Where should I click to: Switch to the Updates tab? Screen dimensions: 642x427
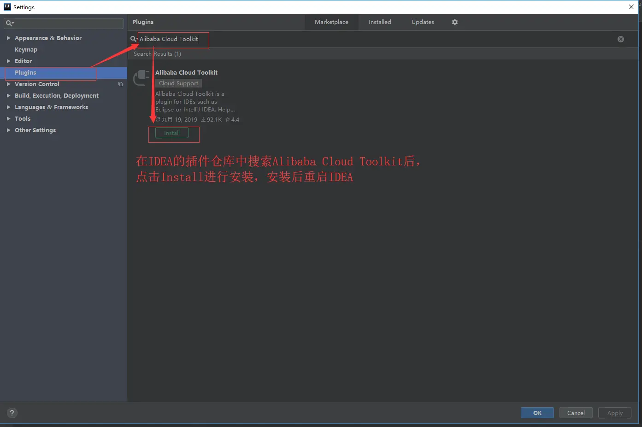point(423,22)
